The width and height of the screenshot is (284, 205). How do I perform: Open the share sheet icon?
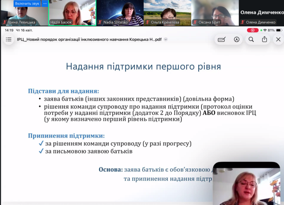264,39
